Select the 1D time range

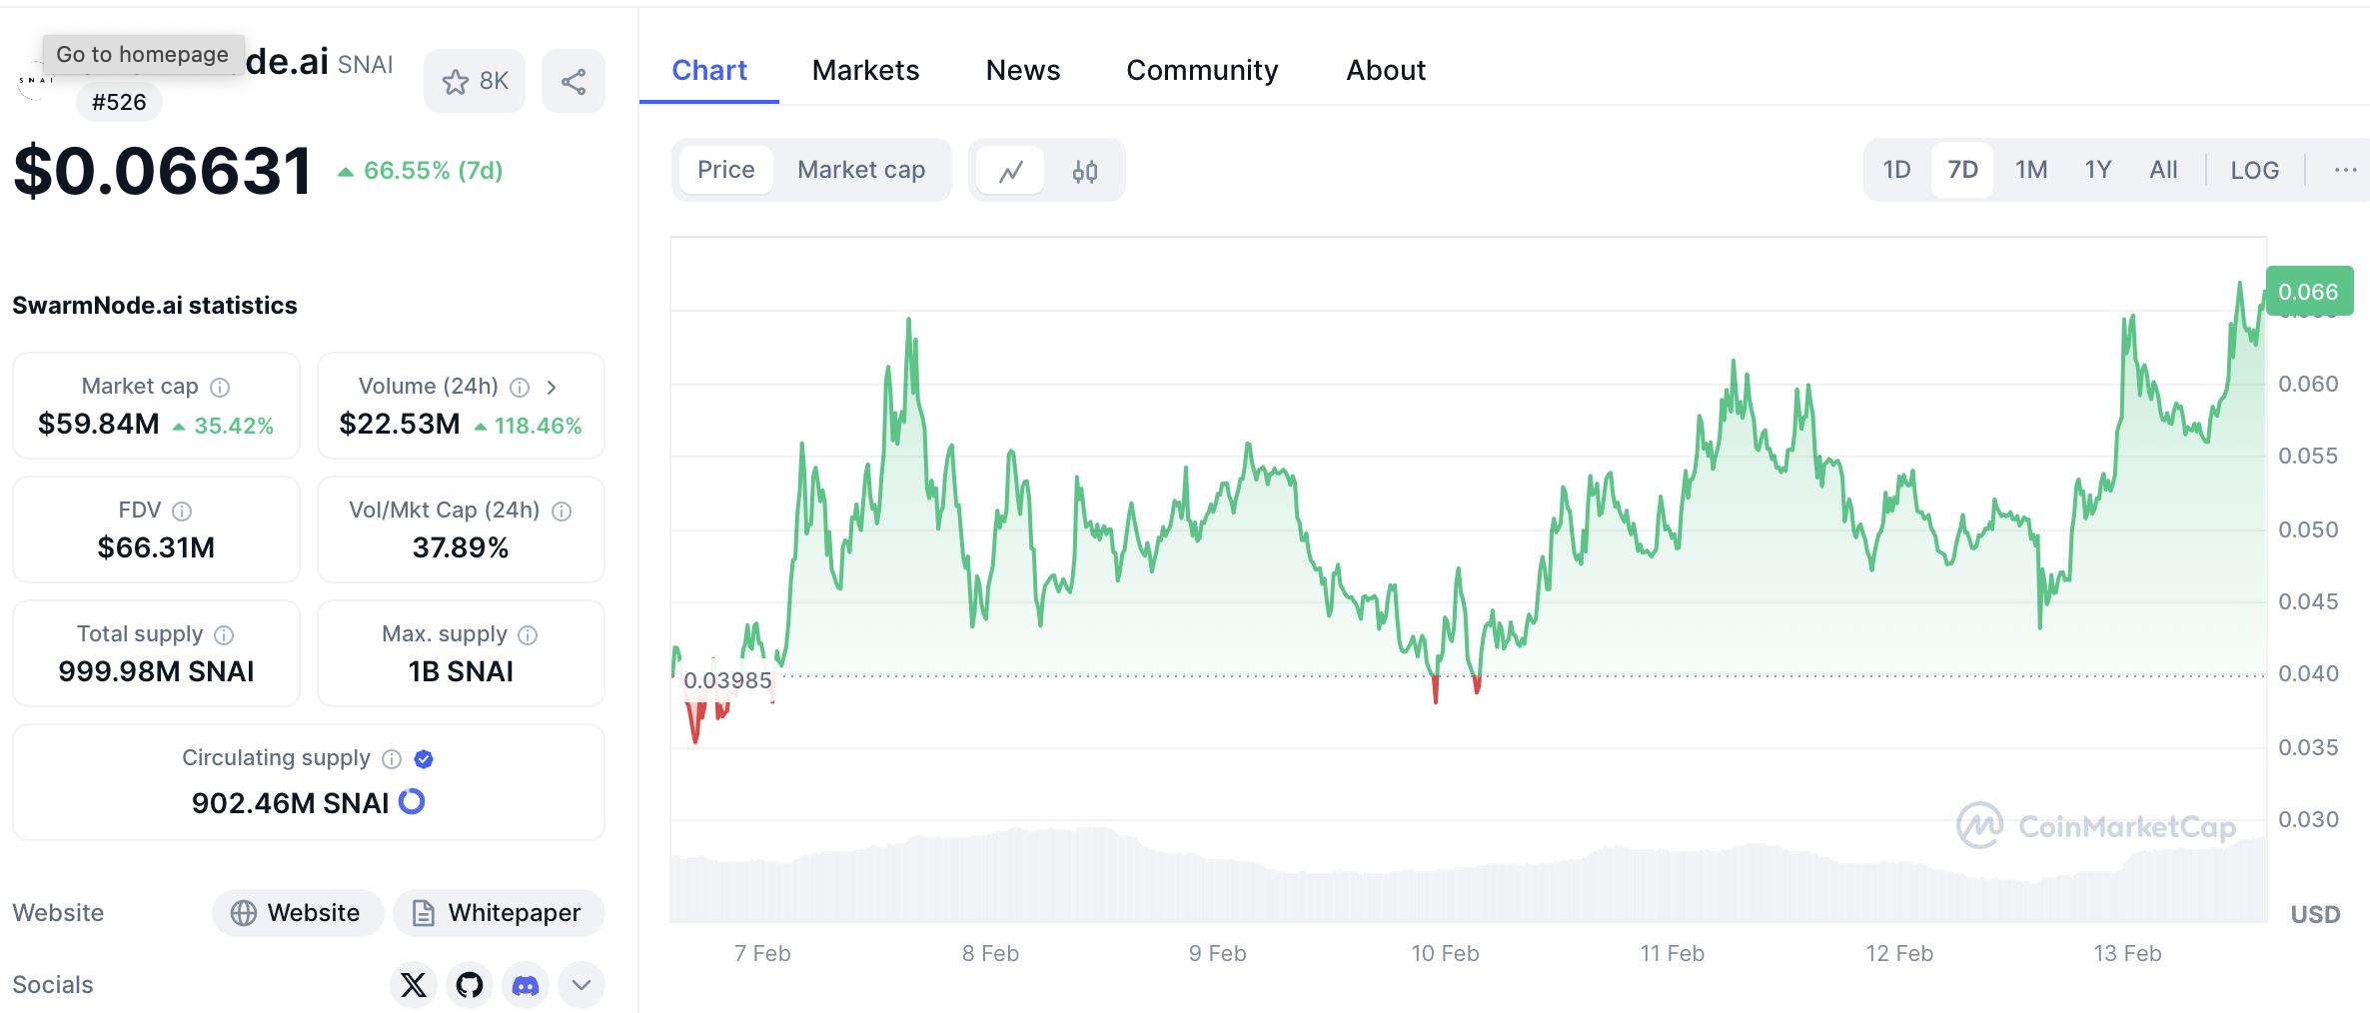point(1896,170)
